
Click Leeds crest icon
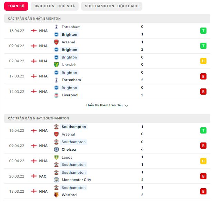(57, 157)
